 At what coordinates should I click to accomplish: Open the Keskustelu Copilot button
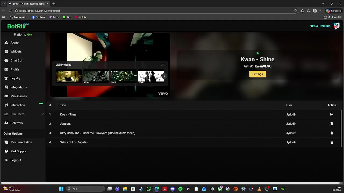coord(334,11)
